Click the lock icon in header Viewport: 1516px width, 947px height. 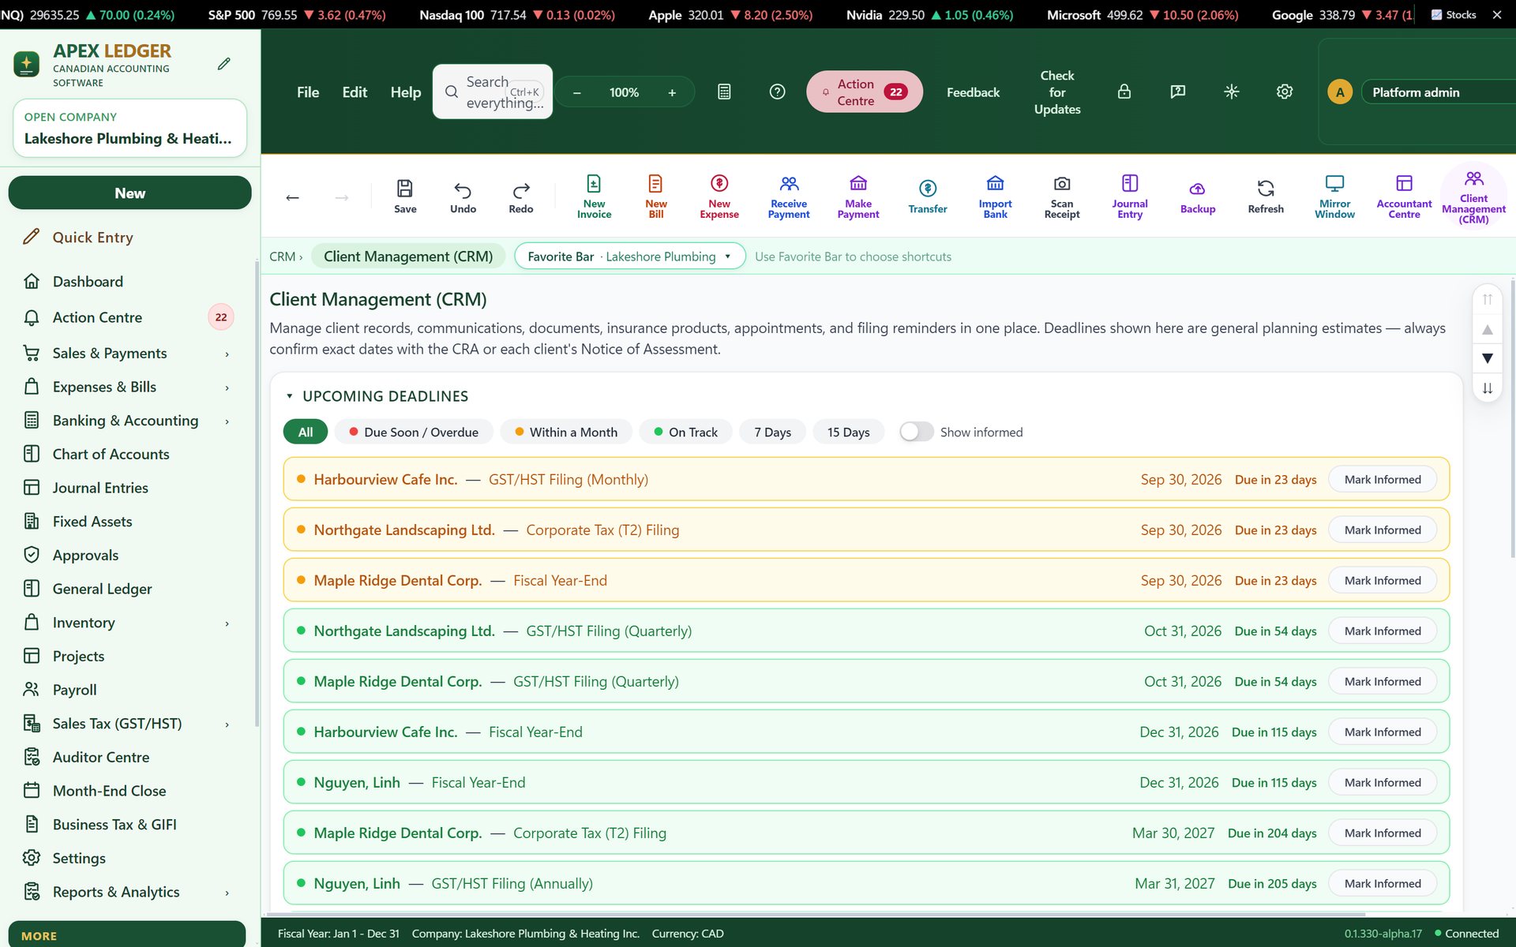click(x=1124, y=92)
